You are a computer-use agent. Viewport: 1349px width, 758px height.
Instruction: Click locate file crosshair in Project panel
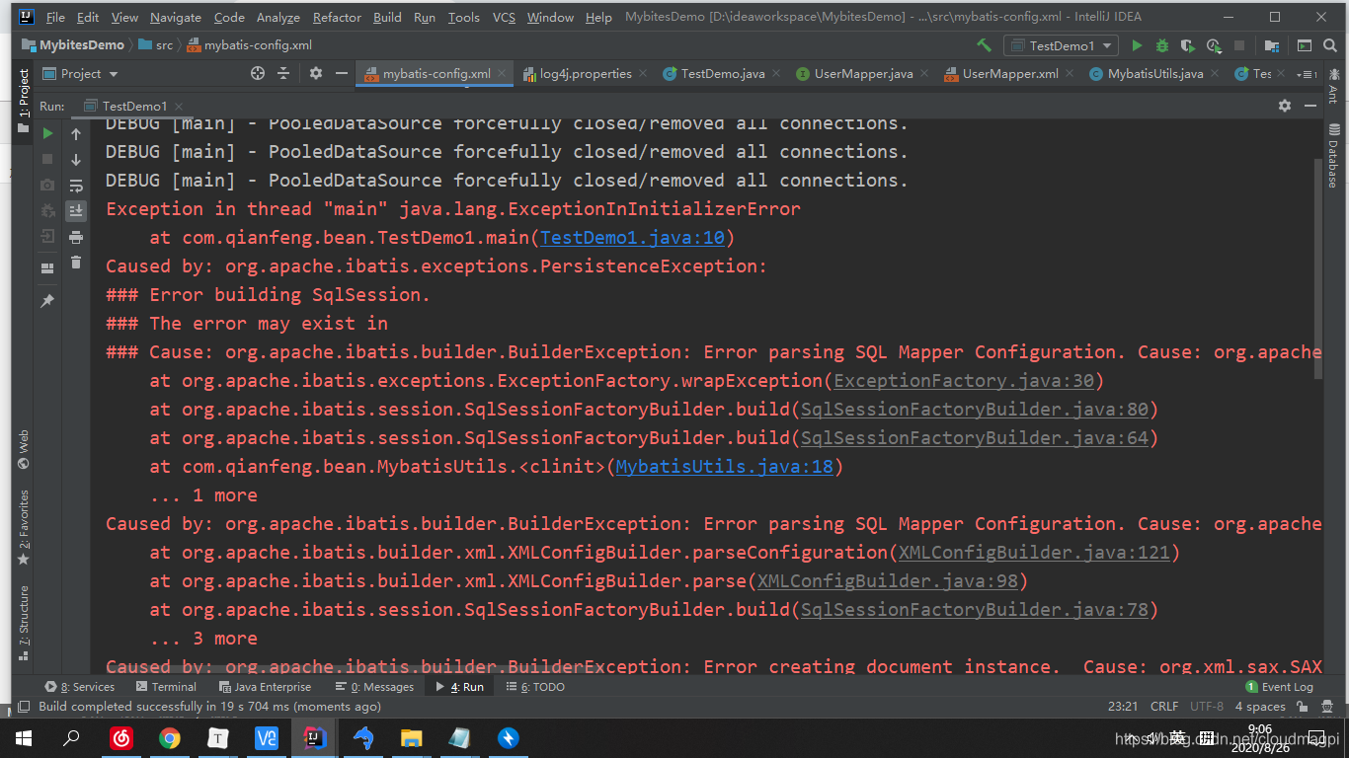(x=258, y=73)
